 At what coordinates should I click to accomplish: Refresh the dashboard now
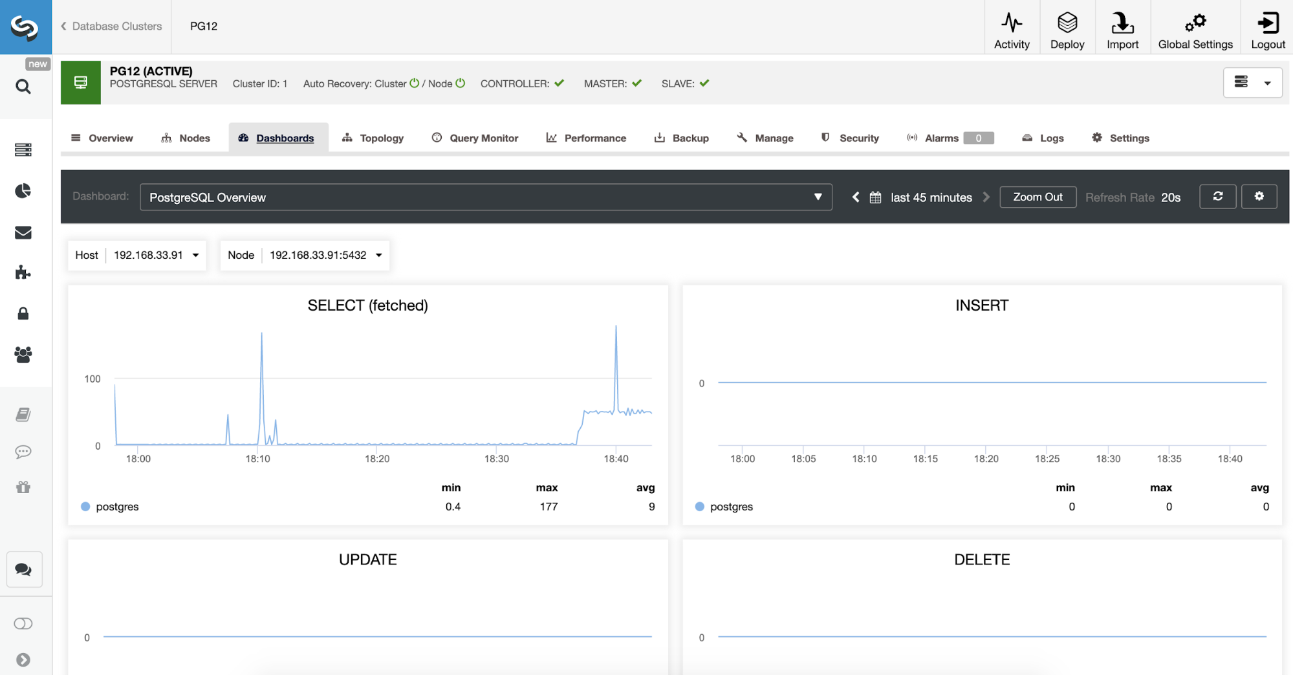[x=1218, y=196]
